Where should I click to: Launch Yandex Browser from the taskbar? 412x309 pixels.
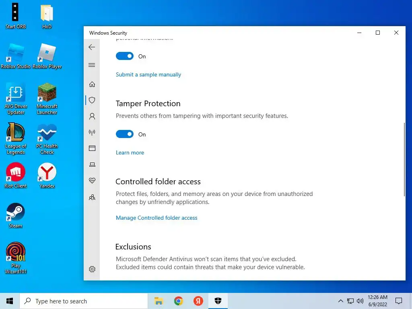[x=198, y=301]
